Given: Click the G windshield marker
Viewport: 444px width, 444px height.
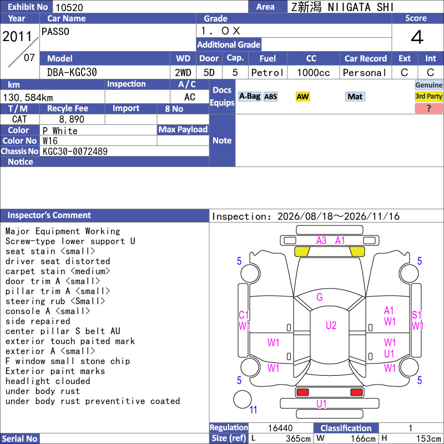Looking at the screenshot, I should coord(320,297).
